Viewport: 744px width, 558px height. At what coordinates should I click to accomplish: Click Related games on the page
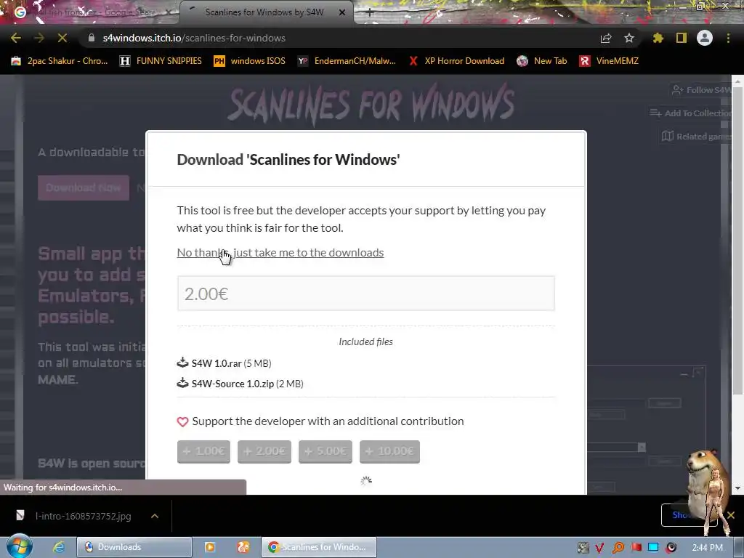[x=697, y=136]
